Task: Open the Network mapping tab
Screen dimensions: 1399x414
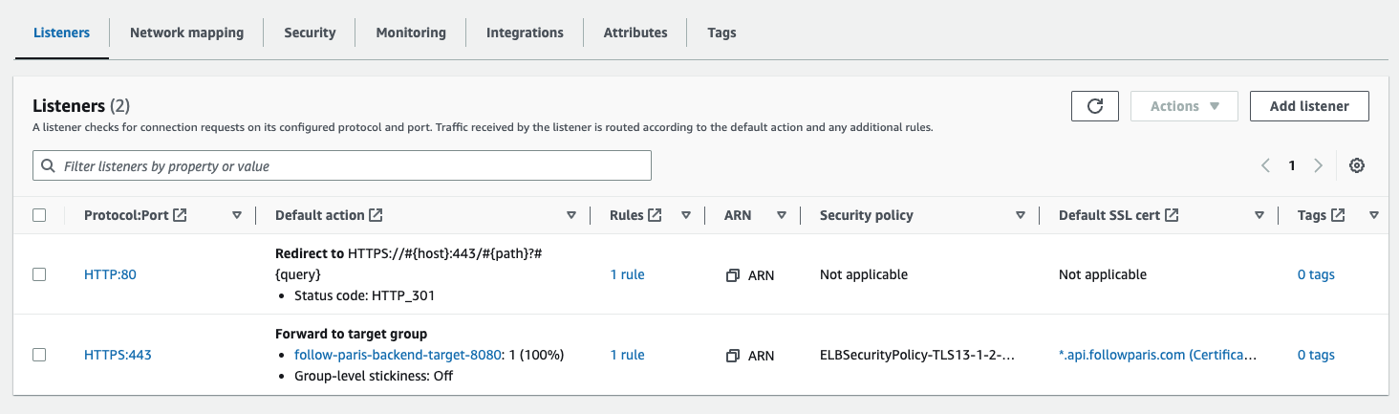Action: click(186, 33)
